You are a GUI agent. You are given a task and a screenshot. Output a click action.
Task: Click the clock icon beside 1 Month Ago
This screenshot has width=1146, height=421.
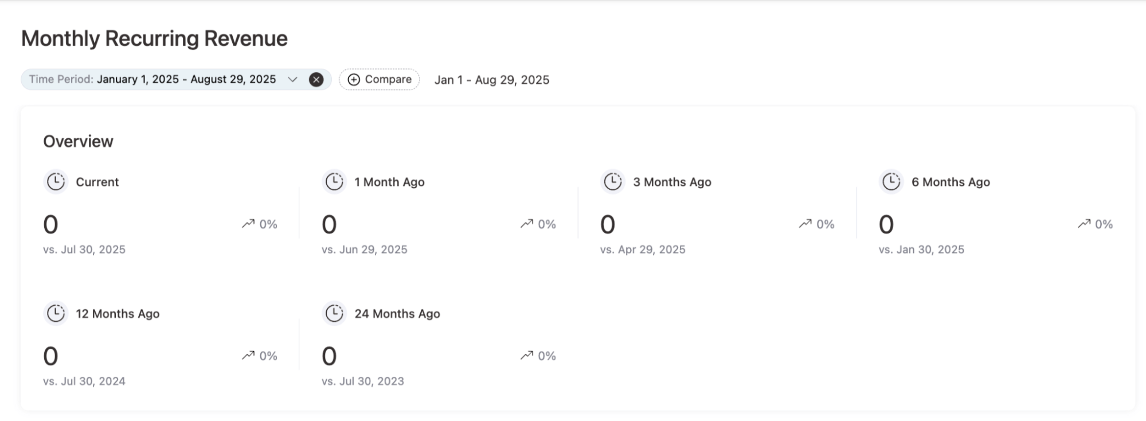coord(334,182)
